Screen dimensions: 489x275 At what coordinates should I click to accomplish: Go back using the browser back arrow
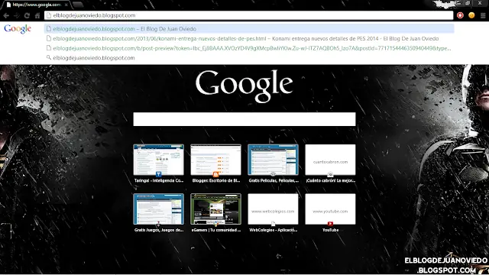coord(6,15)
